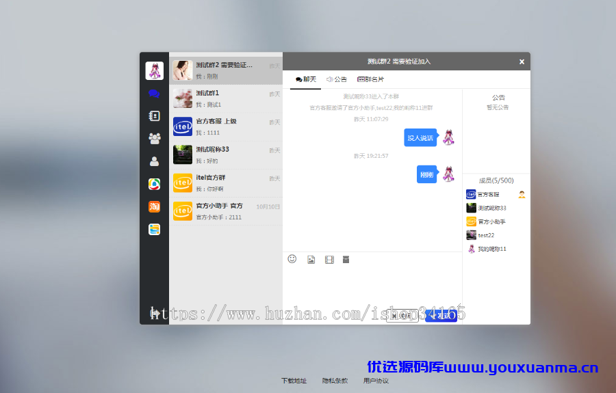Image resolution: width=616 pixels, height=393 pixels.
Task: Open the blue-yellow list app icon in sidebar
Action: tap(155, 229)
